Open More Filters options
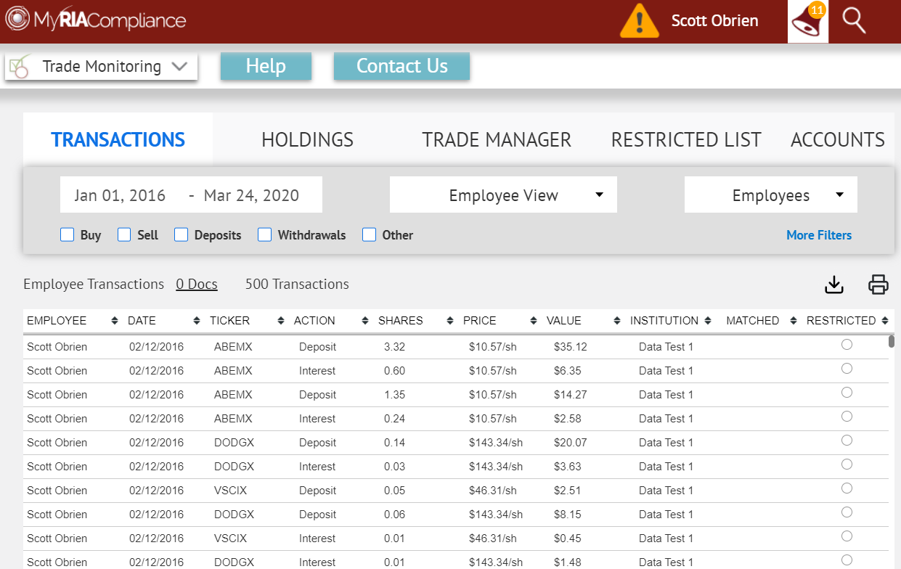Image resolution: width=901 pixels, height=569 pixels. coord(819,234)
